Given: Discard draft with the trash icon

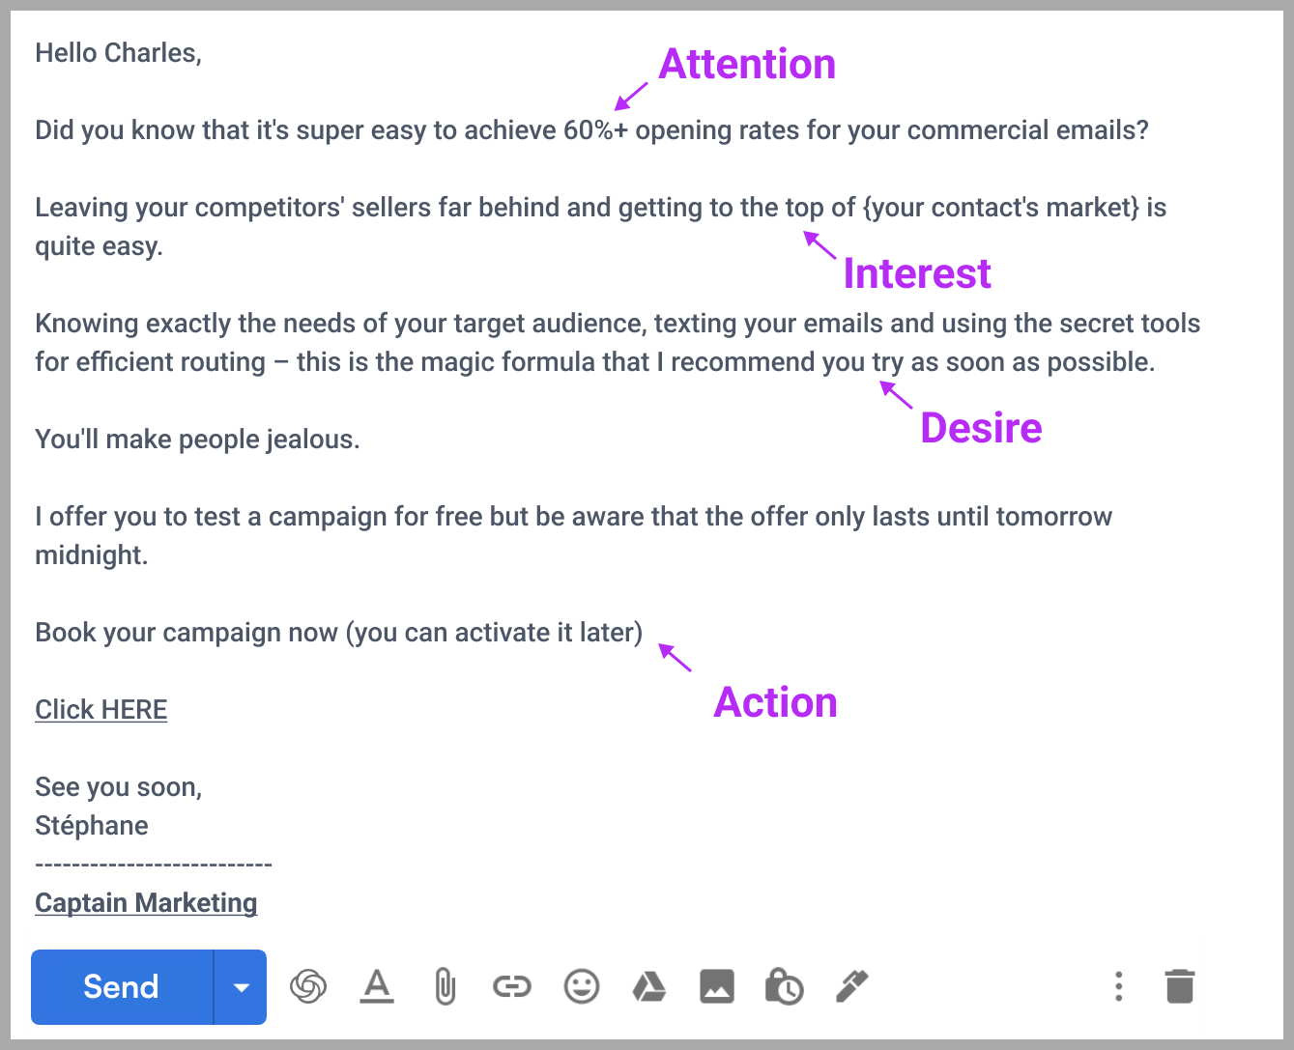Looking at the screenshot, I should click(1180, 986).
